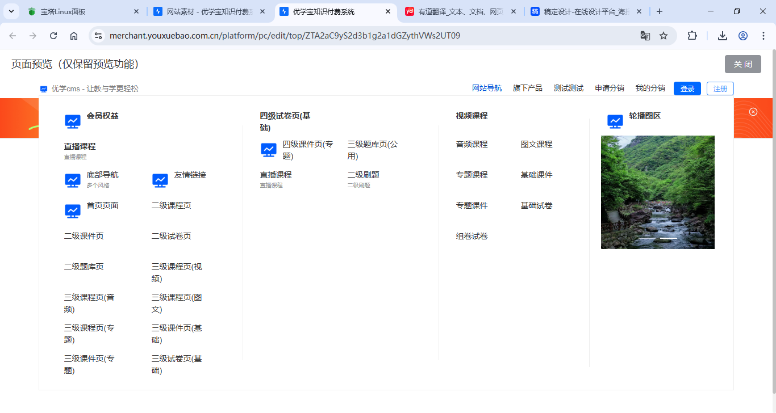Screen dimensions: 776x413
Task: Open Chrome's three-dot menu
Action: point(764,36)
